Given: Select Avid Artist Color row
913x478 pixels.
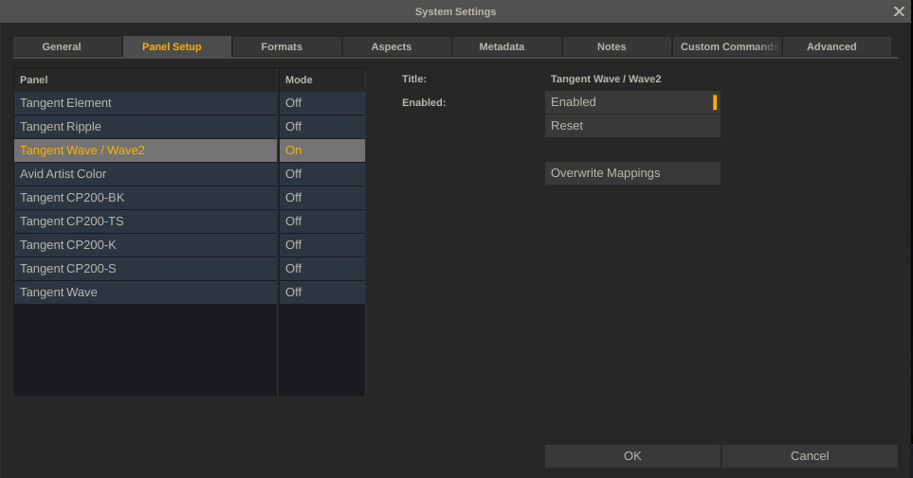Looking at the screenshot, I should (x=146, y=174).
